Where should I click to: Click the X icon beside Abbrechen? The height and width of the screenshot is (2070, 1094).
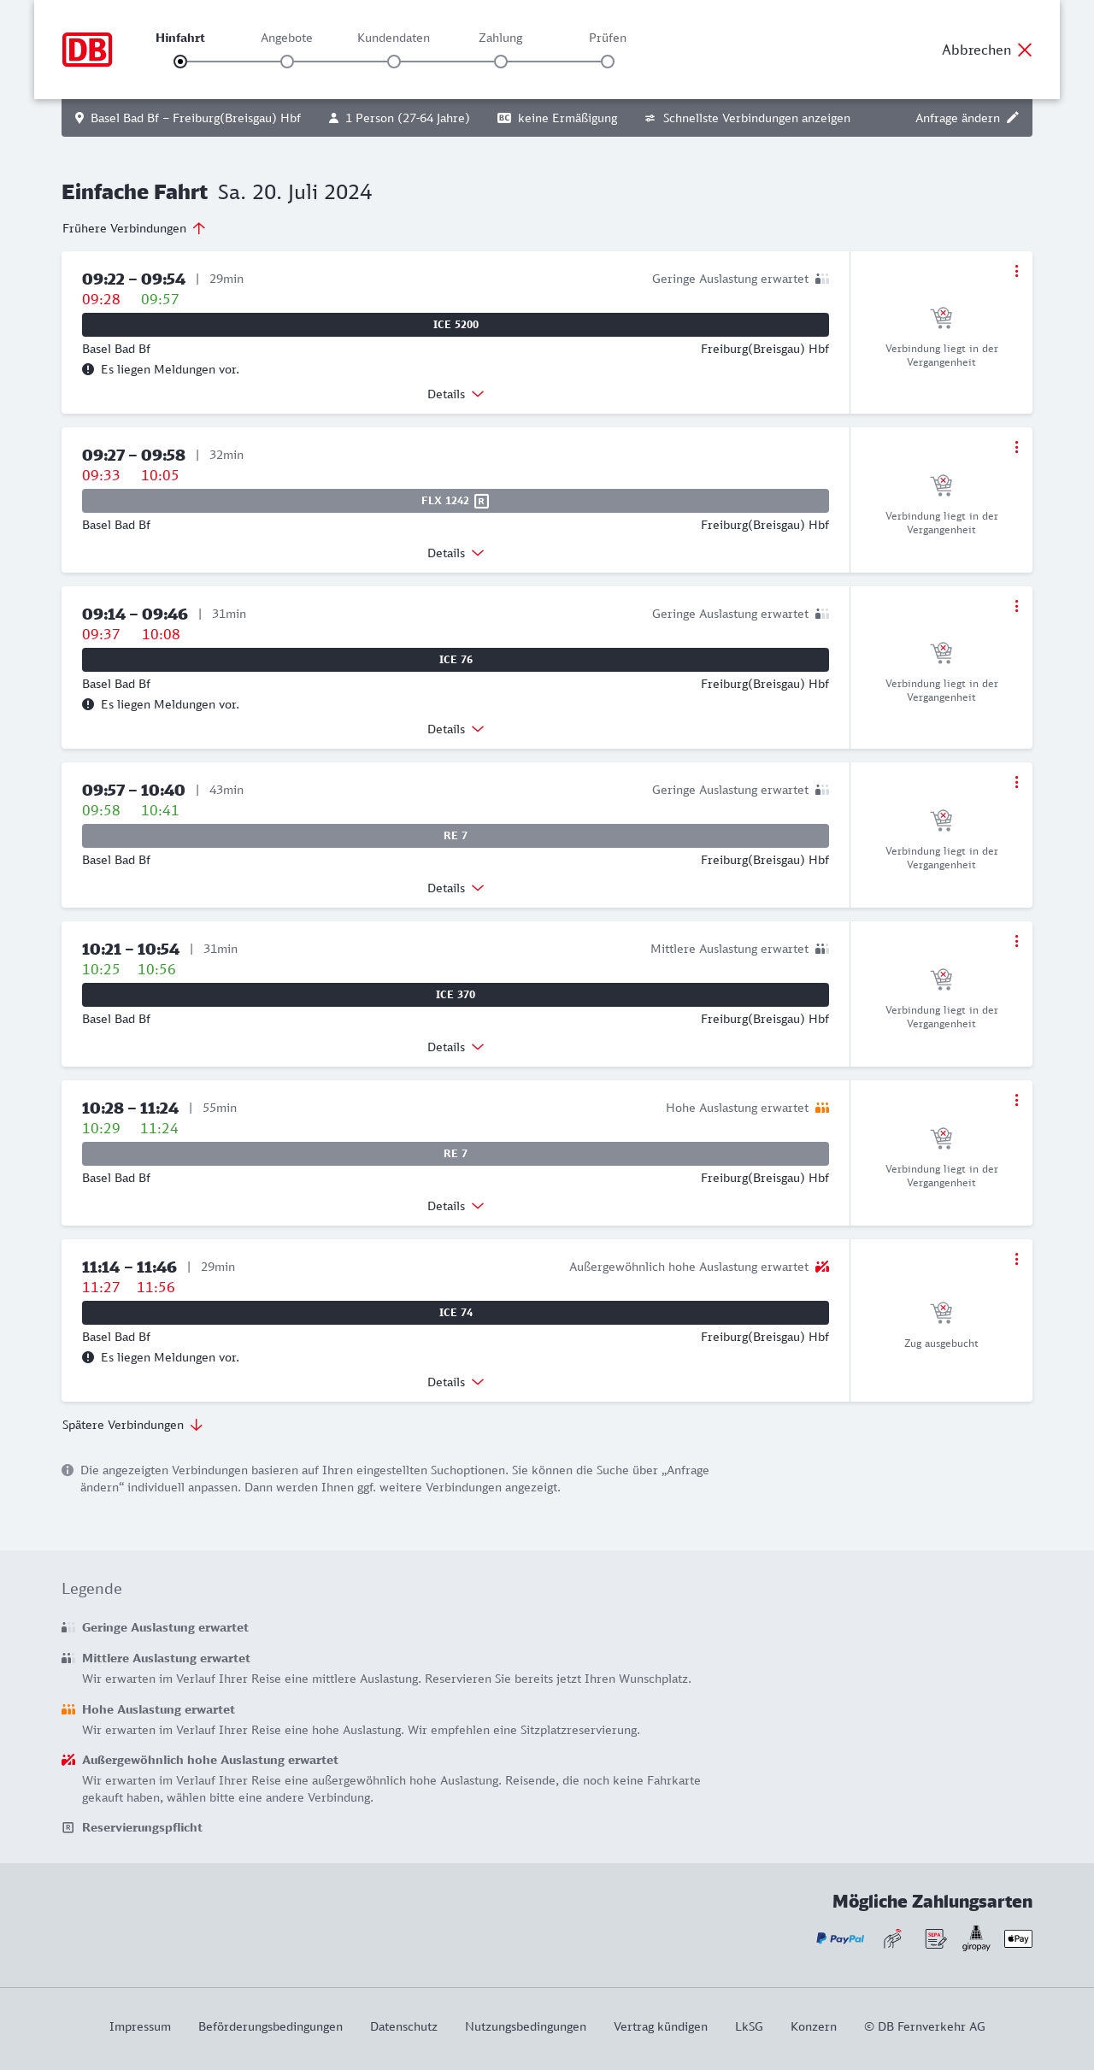(1025, 50)
